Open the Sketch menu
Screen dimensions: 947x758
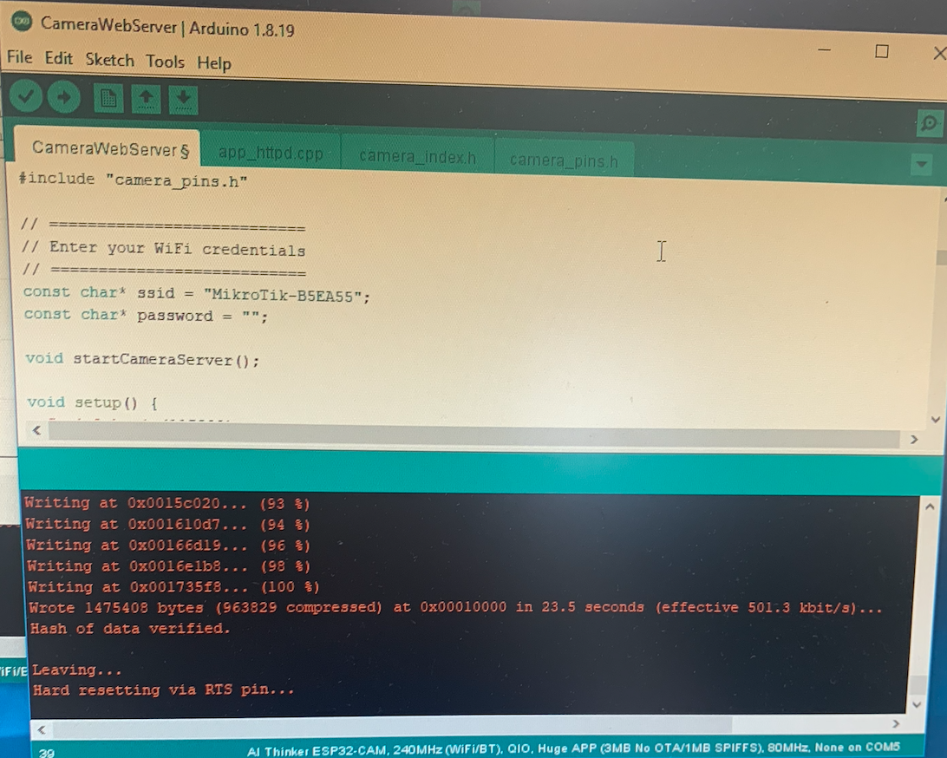tap(109, 62)
